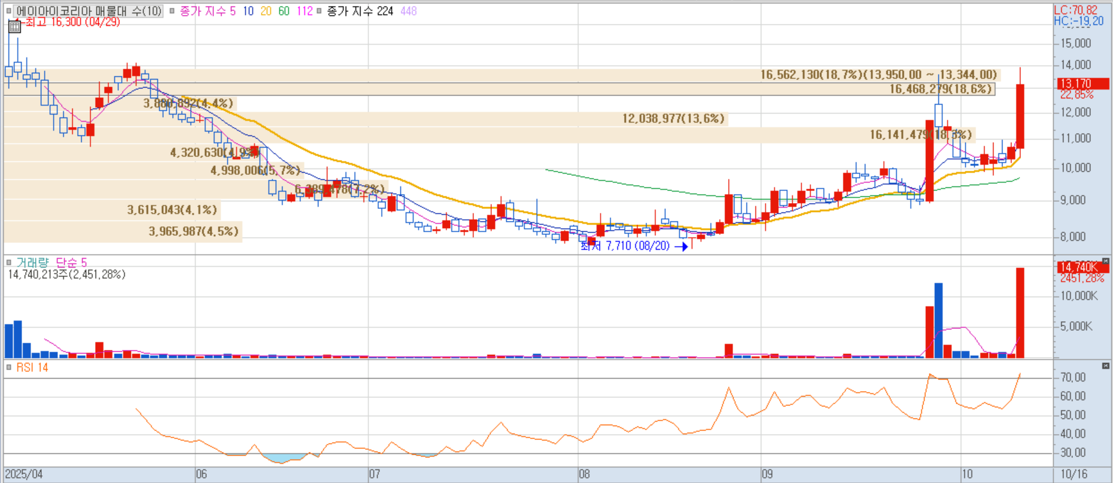Click the 3,965,987(4,5%) volume profile label

click(194, 231)
